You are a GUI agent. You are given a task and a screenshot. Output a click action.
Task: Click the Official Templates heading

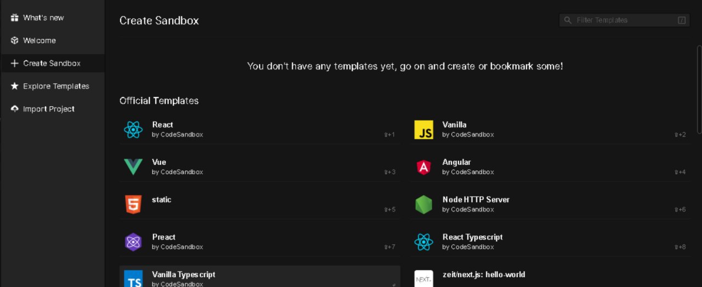point(159,101)
